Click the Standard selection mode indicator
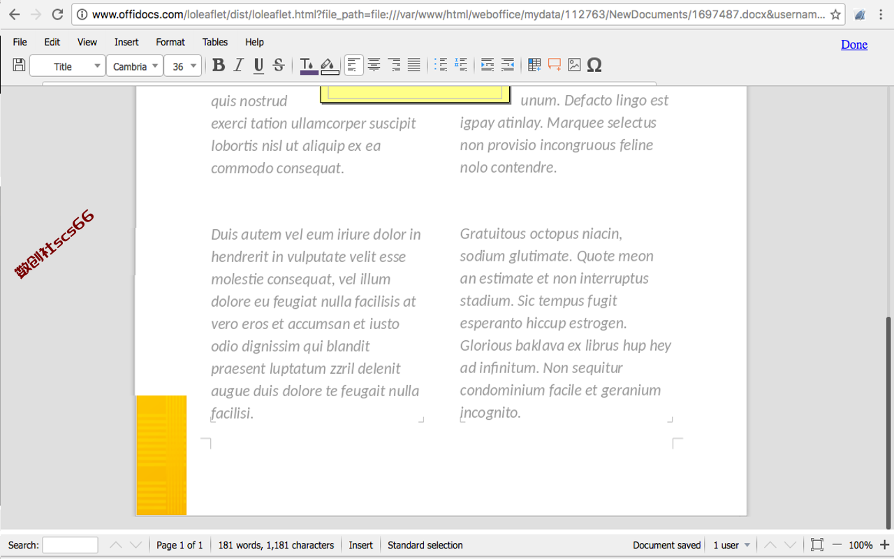Image resolution: width=894 pixels, height=559 pixels. 425,545
